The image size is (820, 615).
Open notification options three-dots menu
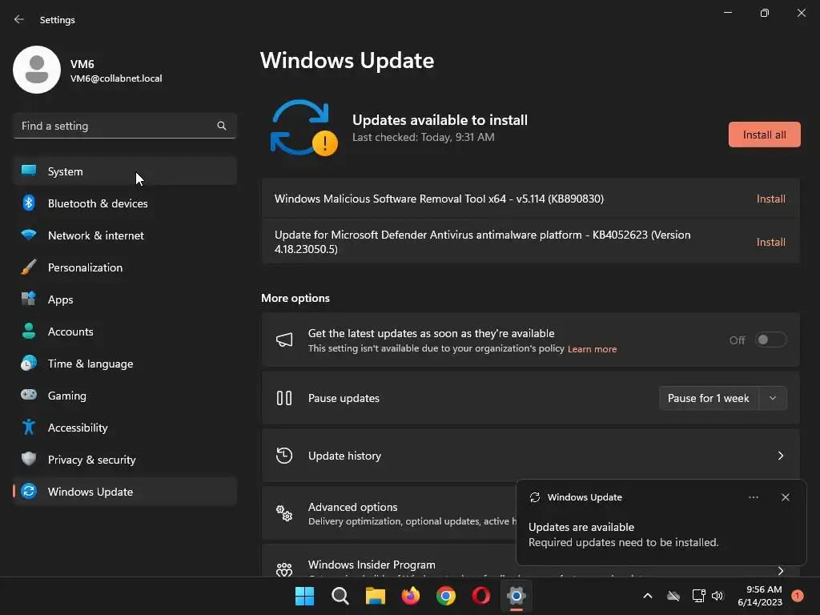pyautogui.click(x=753, y=497)
